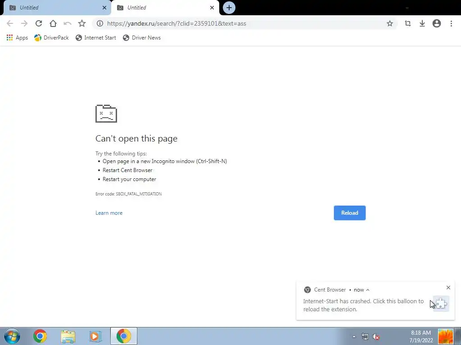Image resolution: width=461 pixels, height=345 pixels.
Task: Click the star icon beside the home button
Action: 82,23
